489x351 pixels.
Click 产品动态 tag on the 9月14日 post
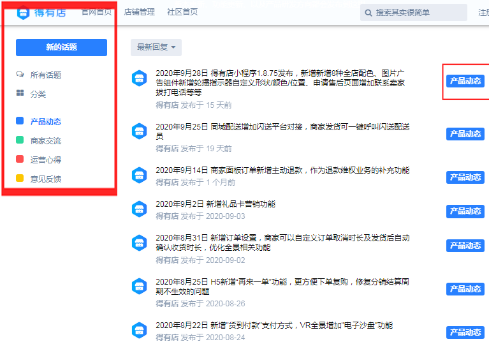pos(465,177)
